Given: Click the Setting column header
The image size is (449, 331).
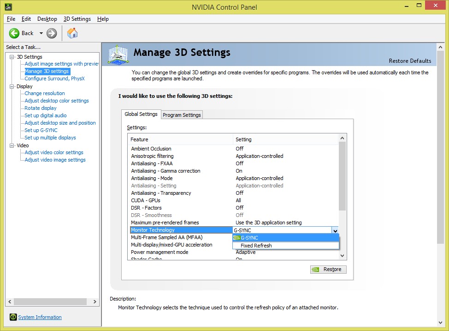Looking at the screenshot, I should pos(286,139).
